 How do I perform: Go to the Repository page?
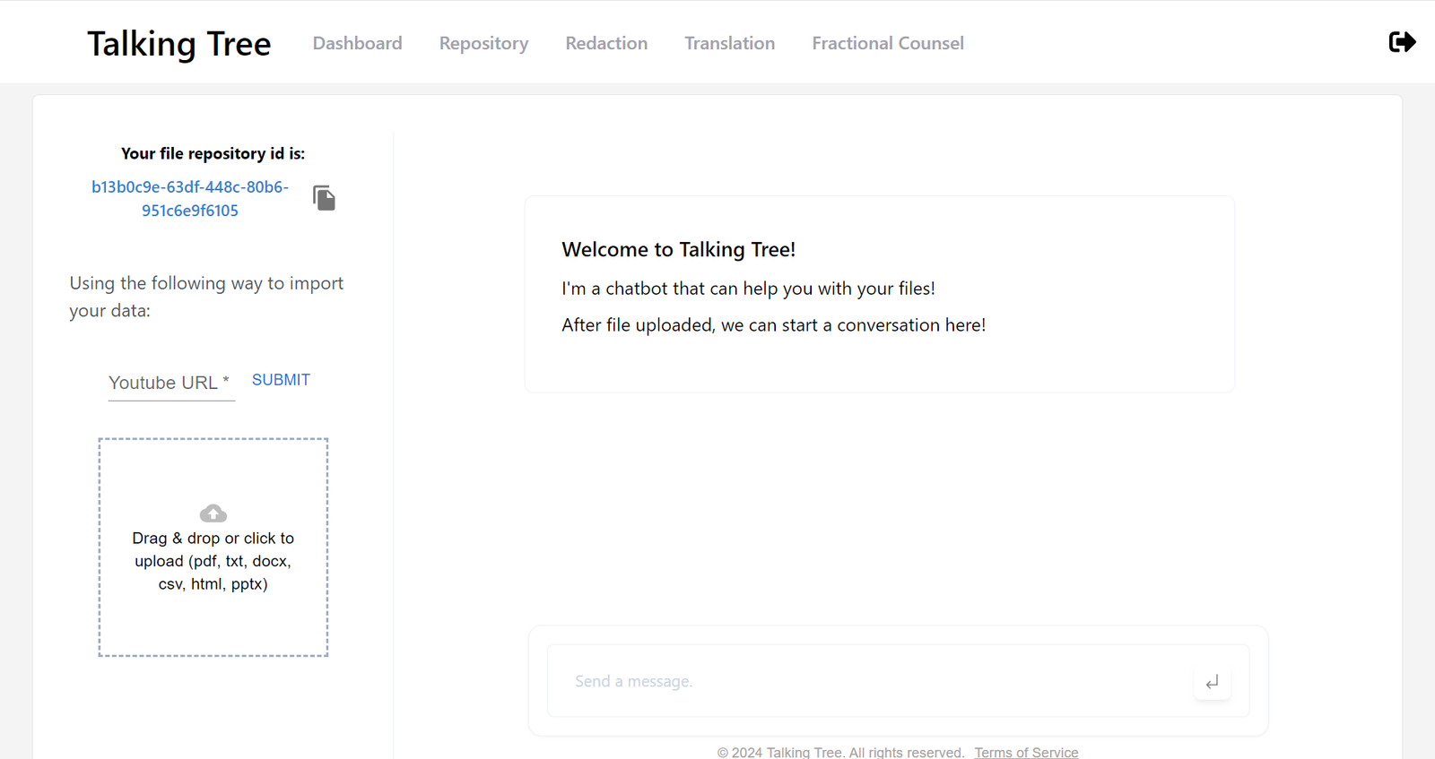click(x=483, y=43)
